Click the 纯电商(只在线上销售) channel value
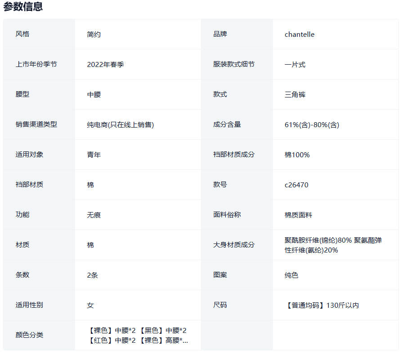Screen dimensions: 407x354 coord(121,125)
